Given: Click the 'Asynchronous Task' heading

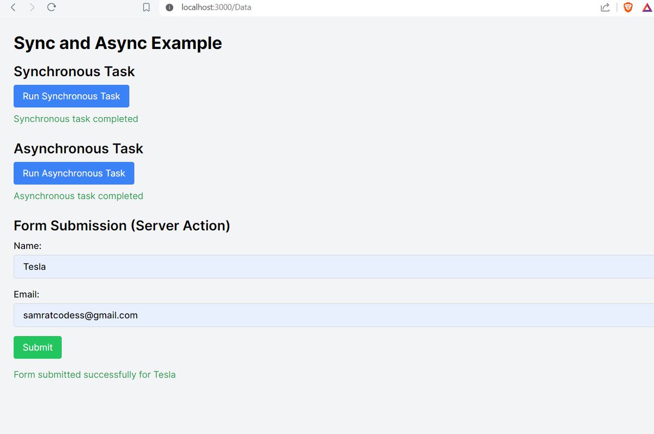Looking at the screenshot, I should click(78, 149).
